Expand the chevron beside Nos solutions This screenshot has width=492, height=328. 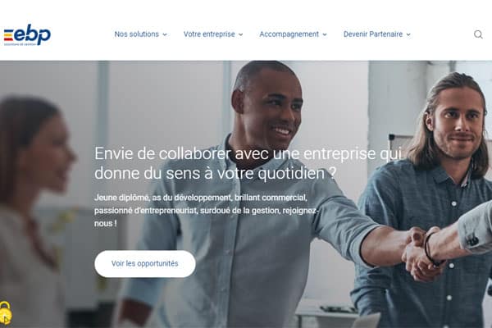coord(165,34)
